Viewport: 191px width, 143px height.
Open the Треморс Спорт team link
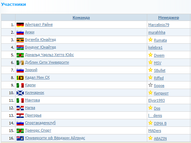click(x=38, y=131)
